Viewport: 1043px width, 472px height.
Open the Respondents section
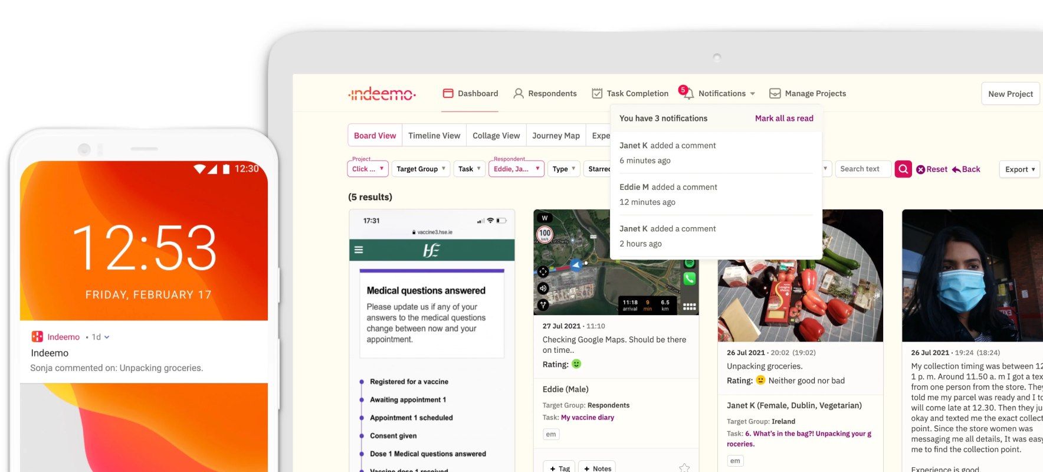tap(545, 93)
